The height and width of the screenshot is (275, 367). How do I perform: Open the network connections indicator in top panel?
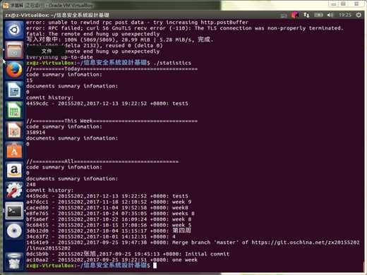click(306, 15)
